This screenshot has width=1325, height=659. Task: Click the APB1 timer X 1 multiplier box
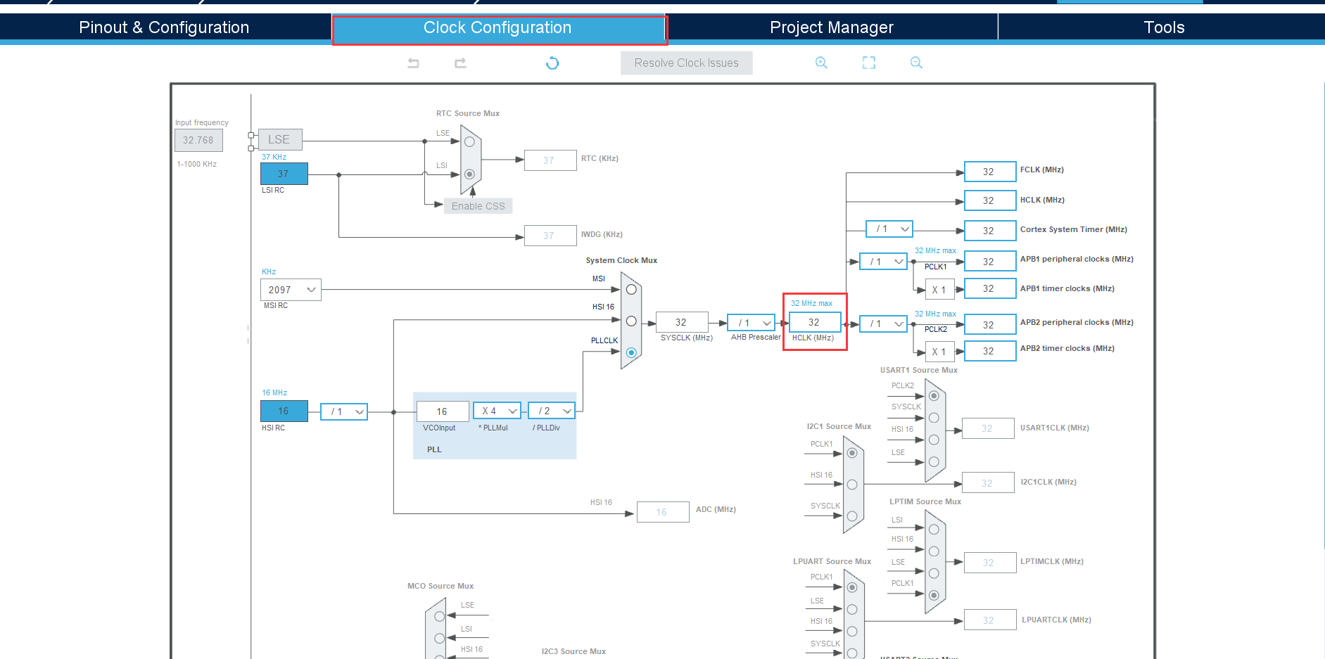click(x=939, y=290)
